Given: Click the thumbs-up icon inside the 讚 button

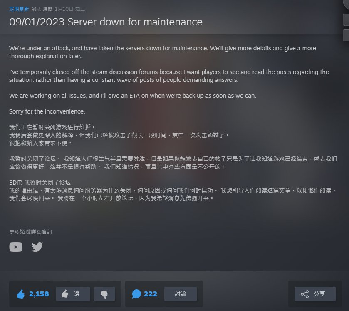Looking at the screenshot, I should (65, 294).
